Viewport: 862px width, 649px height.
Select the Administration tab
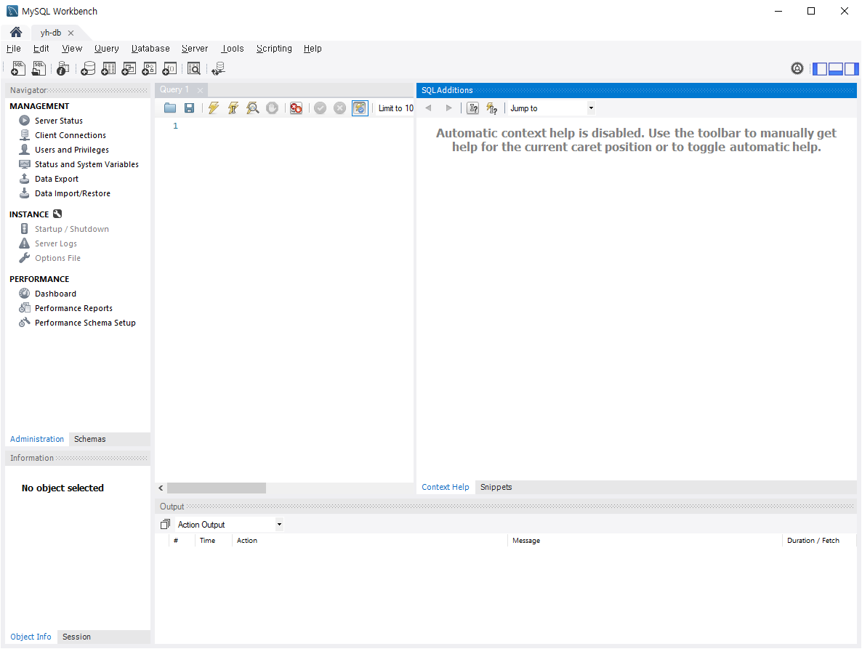pos(37,439)
